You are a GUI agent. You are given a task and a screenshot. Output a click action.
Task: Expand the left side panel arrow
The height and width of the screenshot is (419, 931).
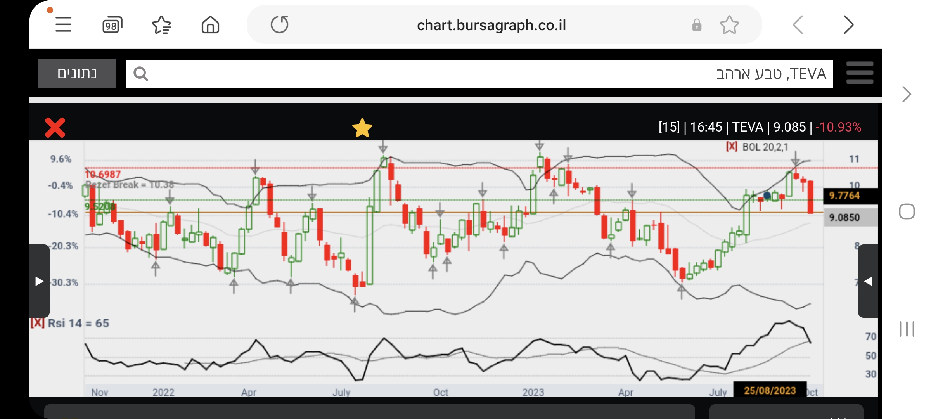pos(39,281)
